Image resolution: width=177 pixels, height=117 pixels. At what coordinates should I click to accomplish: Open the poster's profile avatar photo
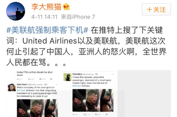pos(16,11)
